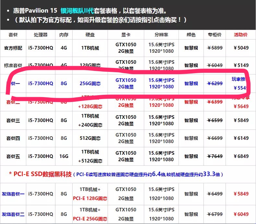Select the 官方标配 row label
Screen dimensions: 256x224
tap(13, 48)
